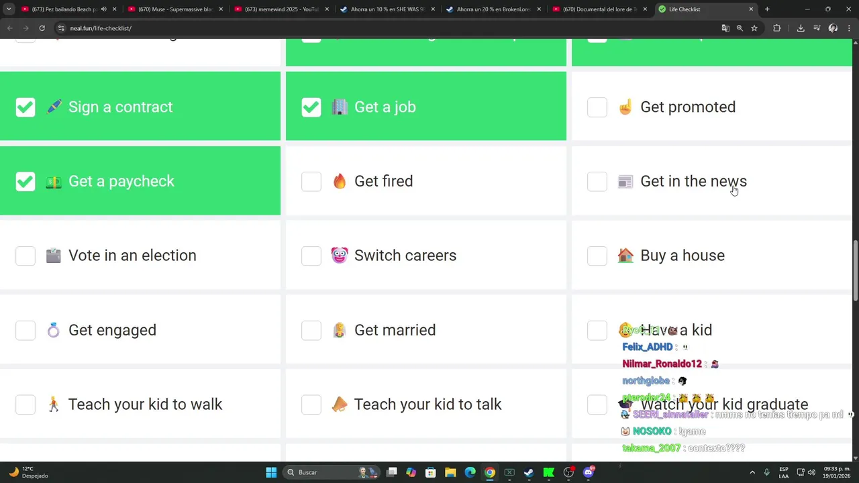Open the Windows Start menu
859x483 pixels.
(271, 472)
